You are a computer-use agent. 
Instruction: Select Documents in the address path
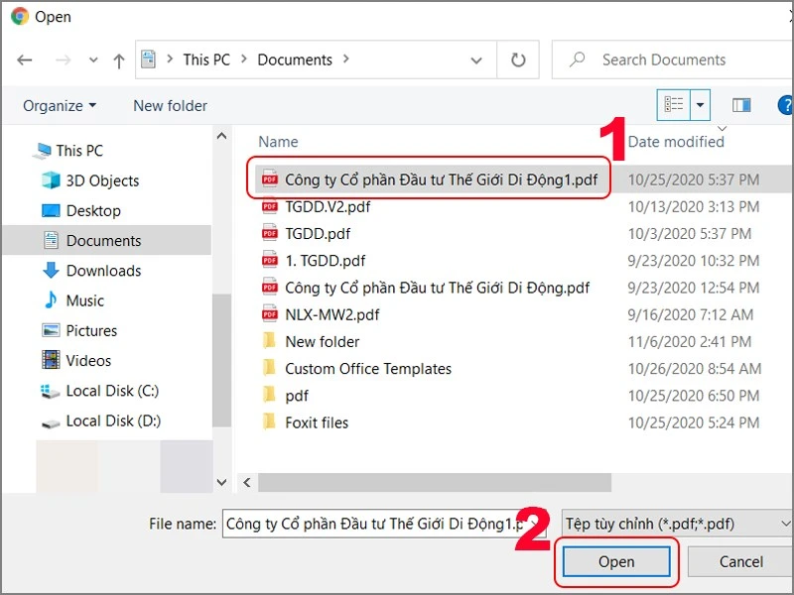click(295, 59)
